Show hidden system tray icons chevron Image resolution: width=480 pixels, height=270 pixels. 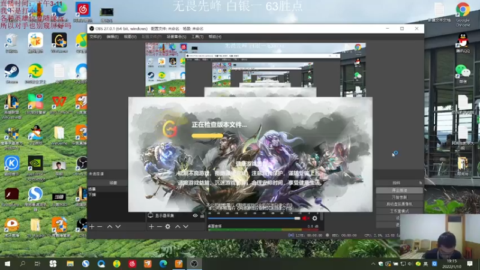coord(373,263)
